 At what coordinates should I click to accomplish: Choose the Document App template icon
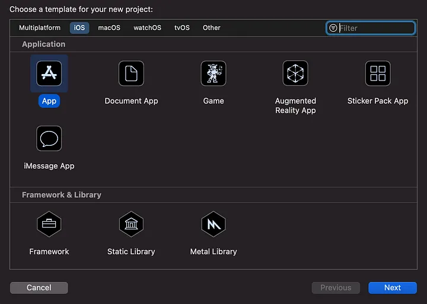click(131, 73)
